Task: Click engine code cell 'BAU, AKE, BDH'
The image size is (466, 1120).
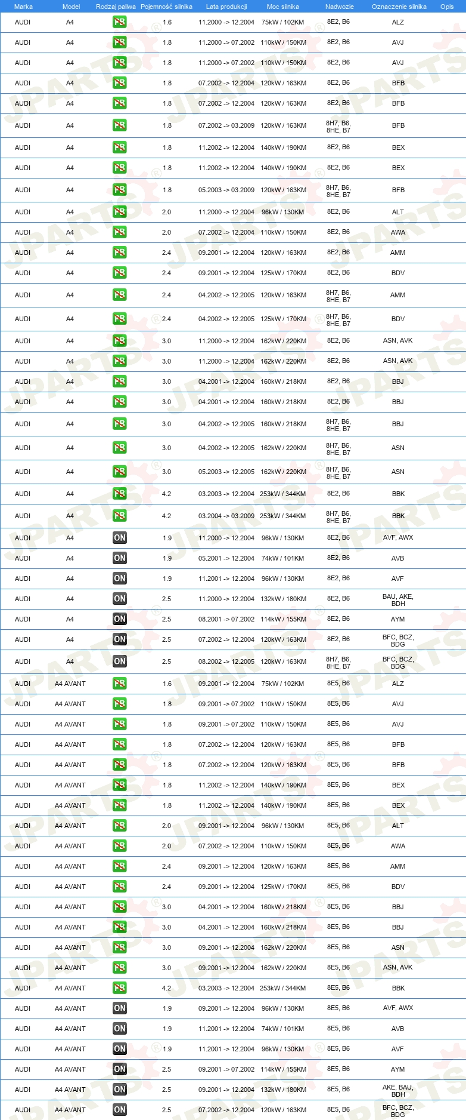Action: click(398, 600)
